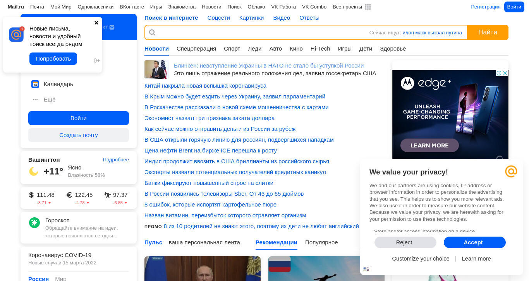Open Облако in top navigation
The height and width of the screenshot is (281, 529).
[256, 7]
